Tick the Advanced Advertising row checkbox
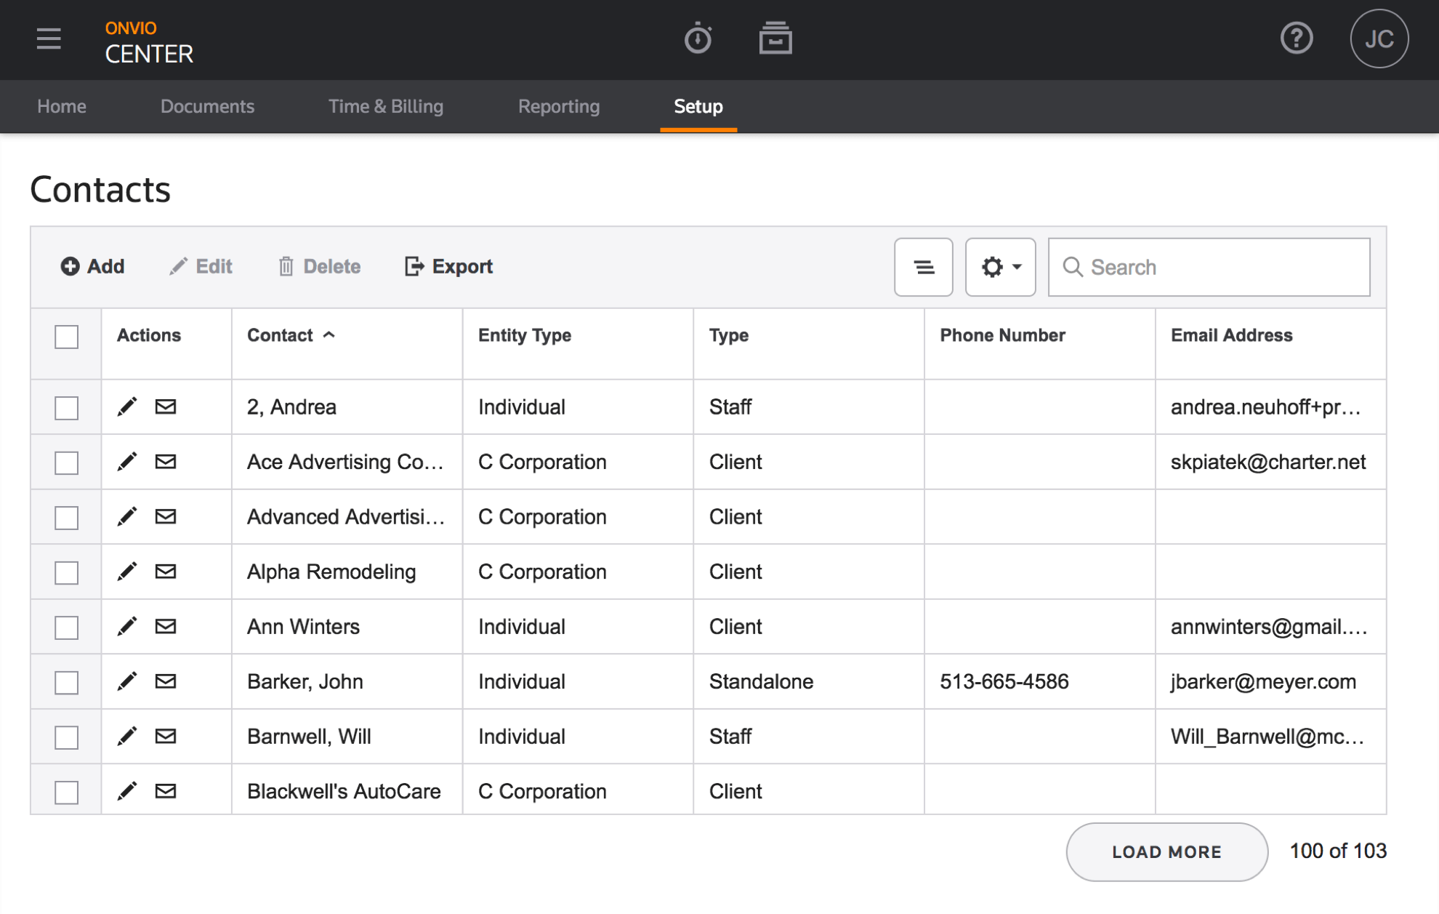This screenshot has height=914, width=1439. [66, 518]
